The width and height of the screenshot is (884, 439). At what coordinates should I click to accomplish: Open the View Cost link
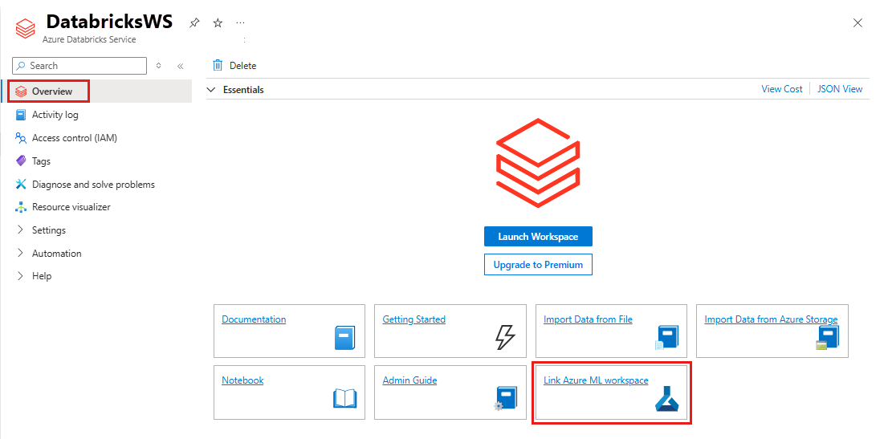coord(781,89)
